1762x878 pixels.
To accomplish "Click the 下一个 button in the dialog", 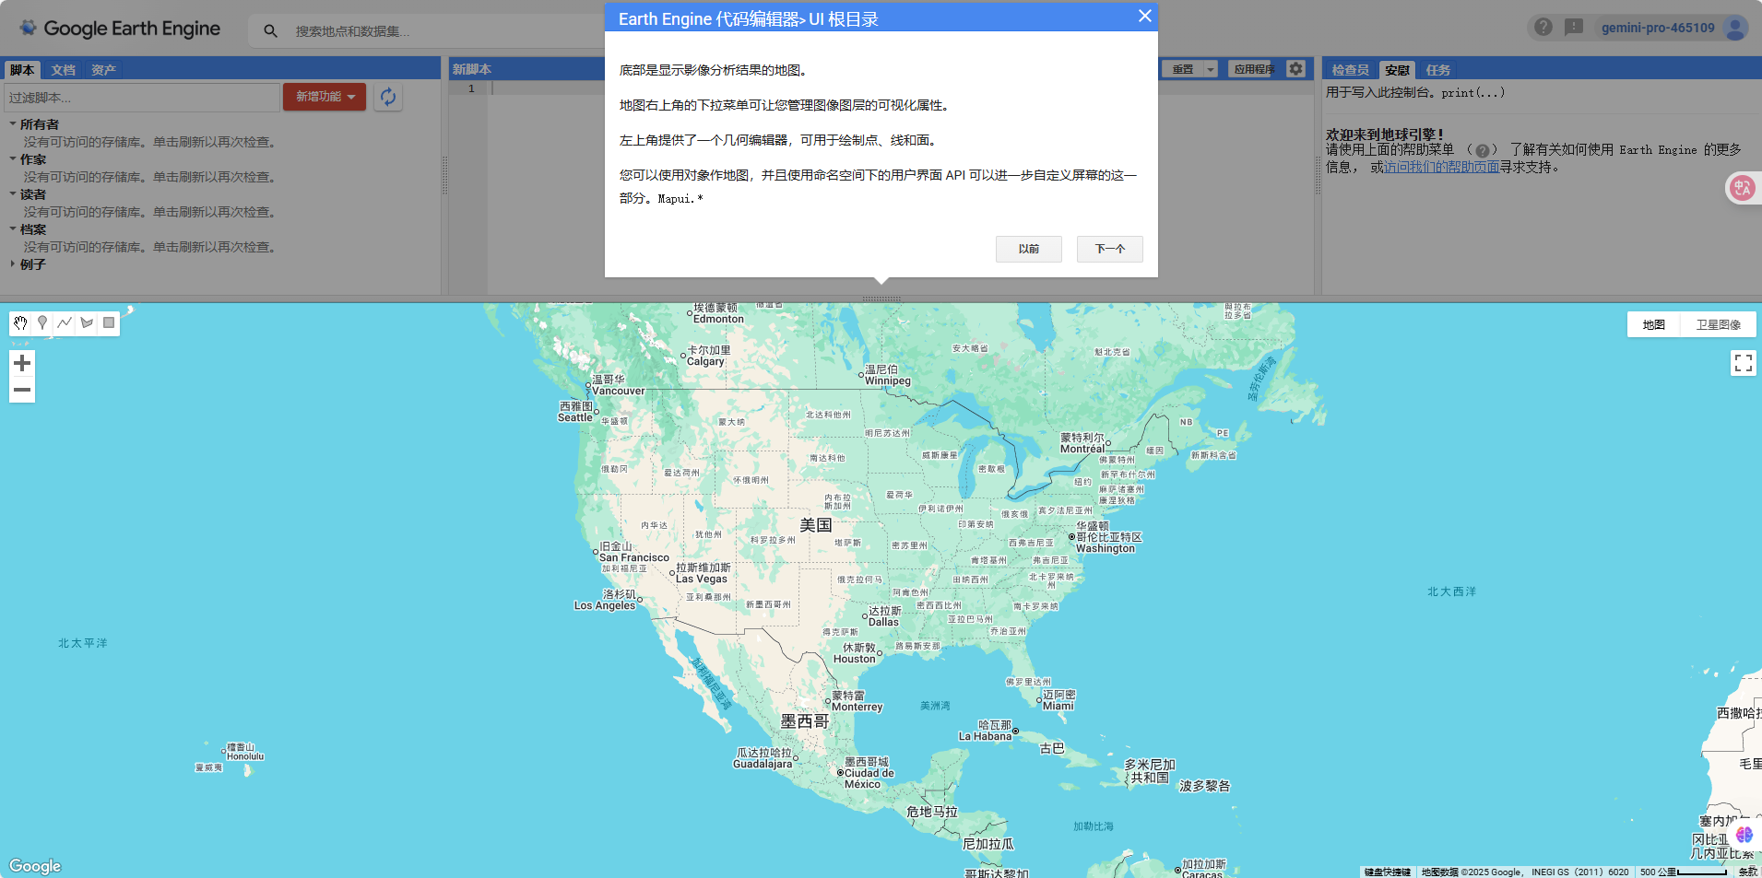I will (1109, 249).
